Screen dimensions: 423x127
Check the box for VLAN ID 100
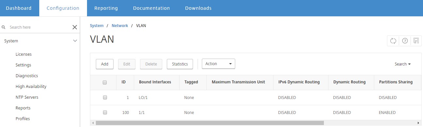click(x=105, y=112)
